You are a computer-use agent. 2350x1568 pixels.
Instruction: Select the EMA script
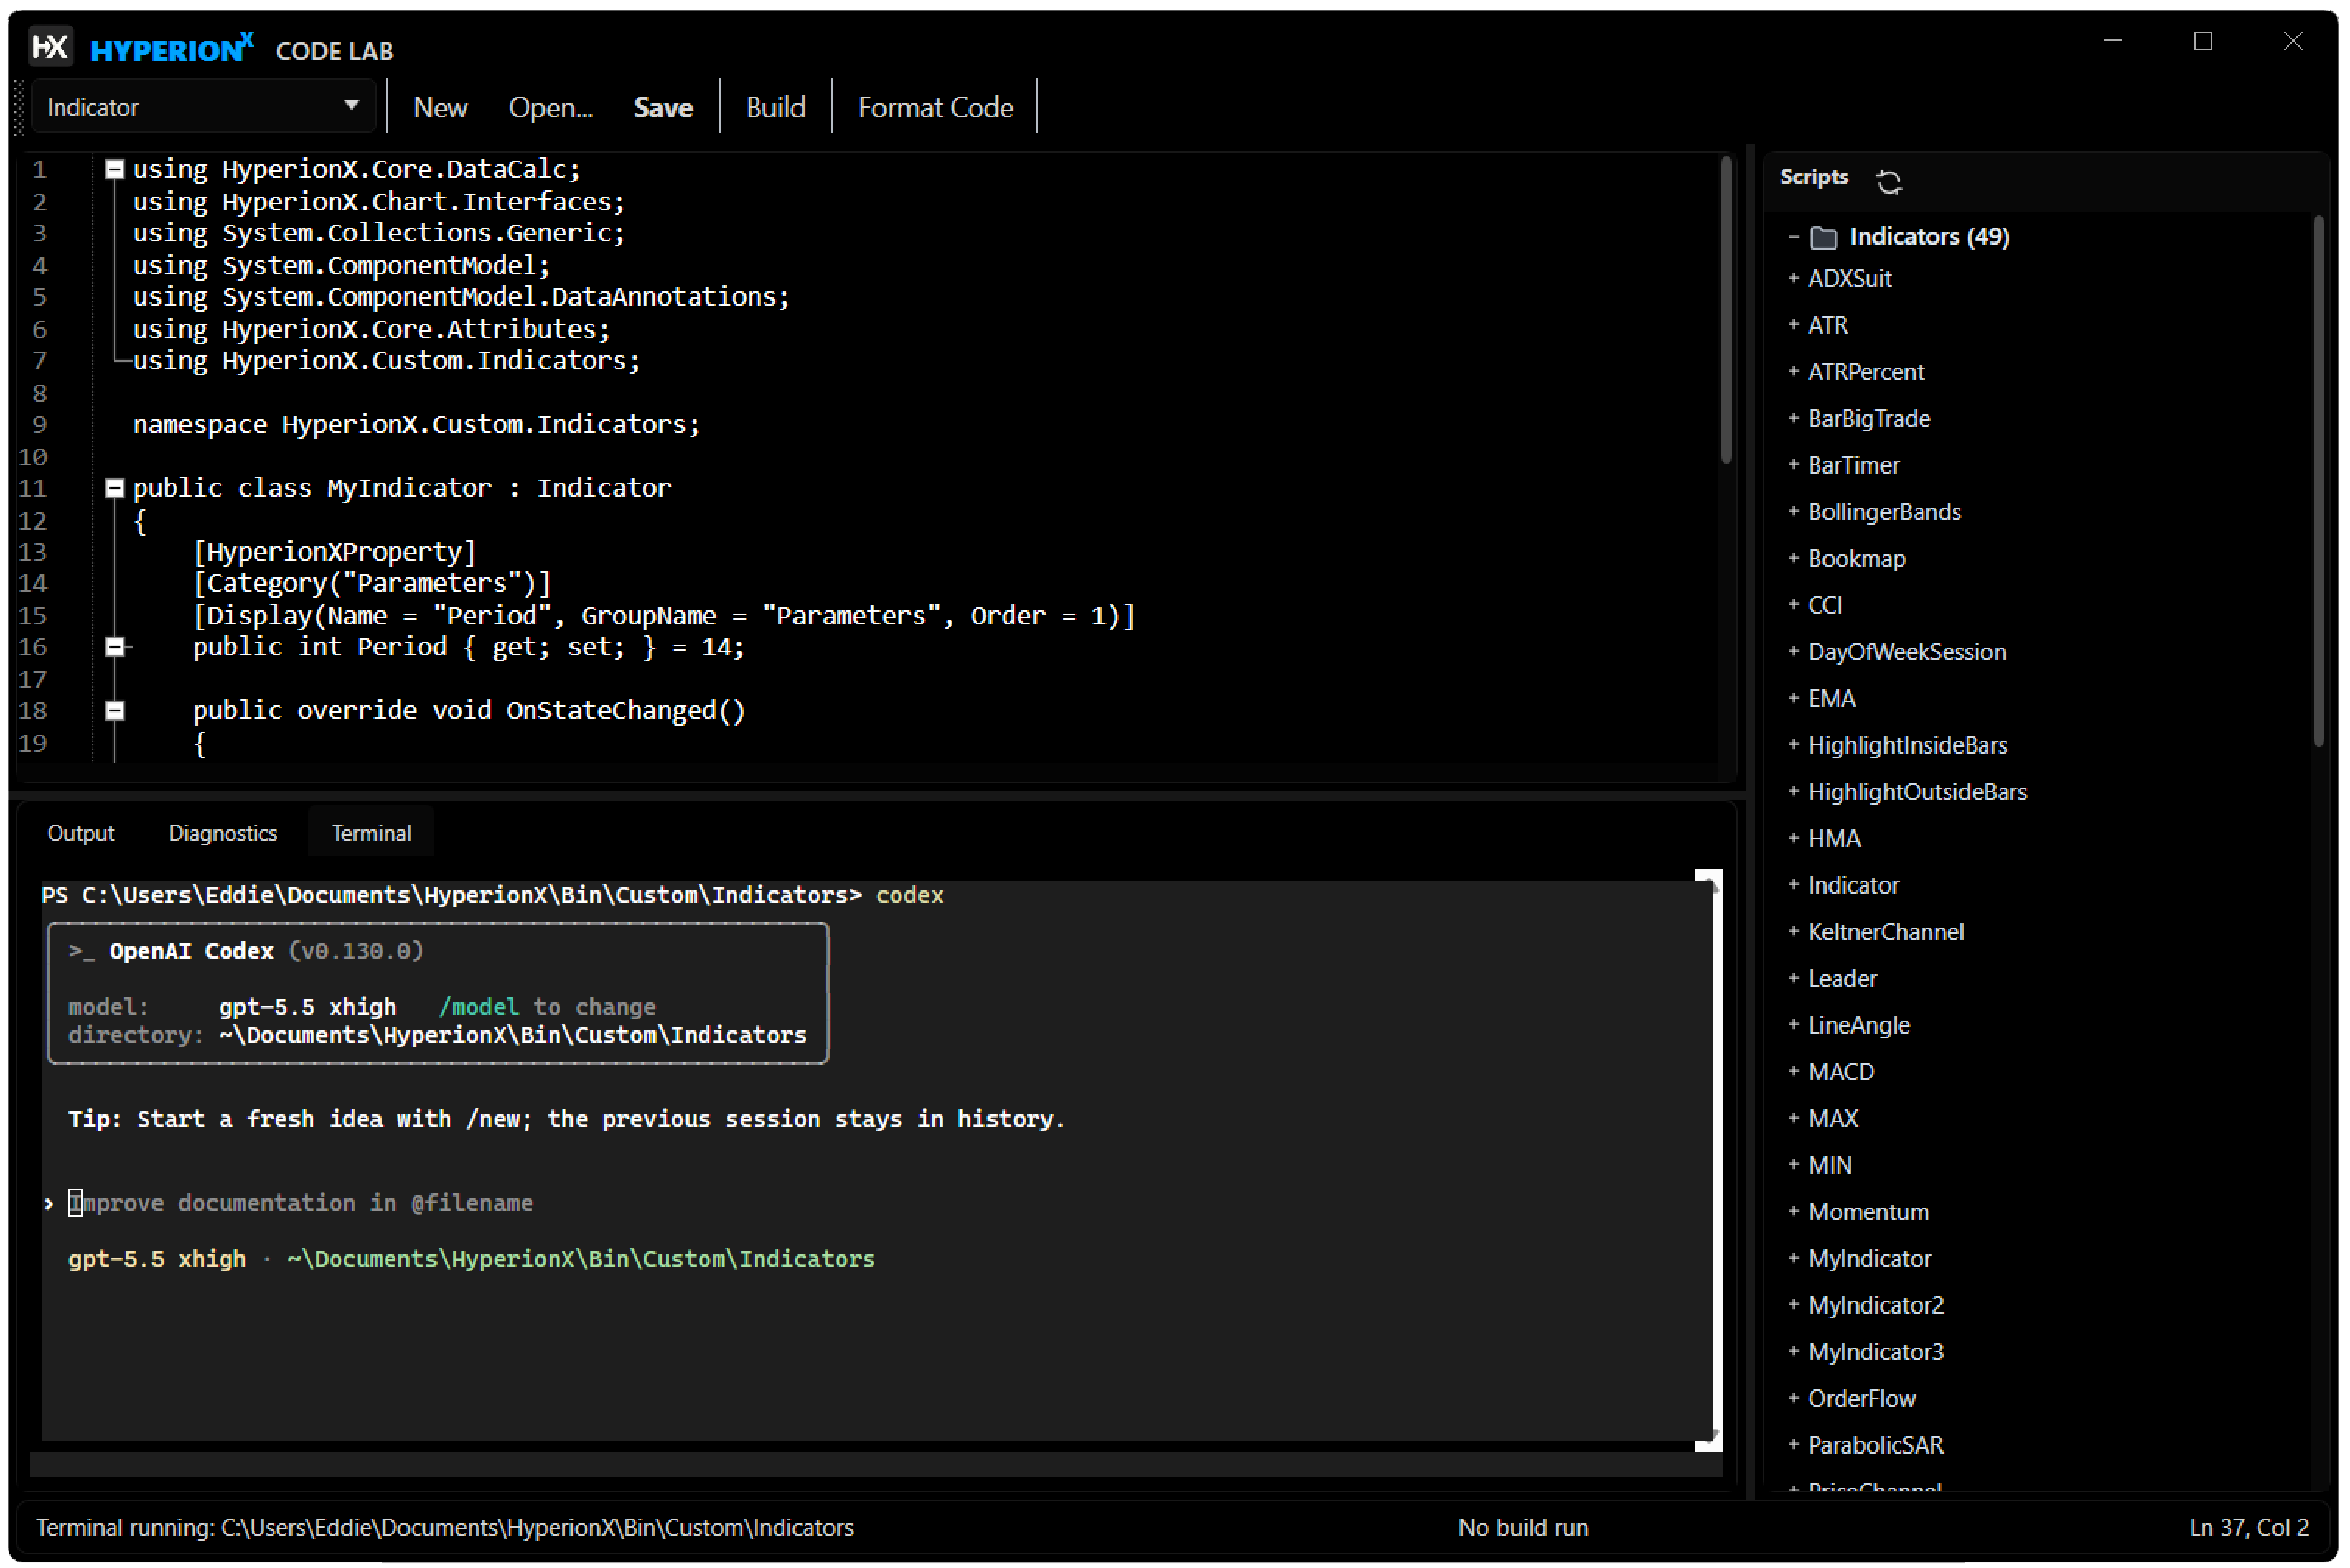point(1831,698)
